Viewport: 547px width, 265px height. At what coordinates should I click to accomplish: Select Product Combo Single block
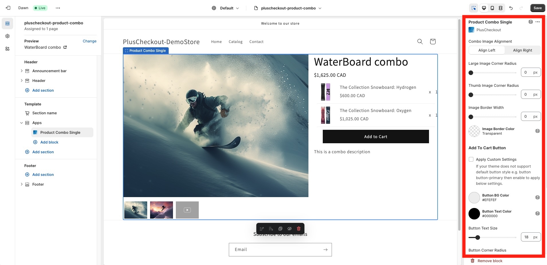60,132
